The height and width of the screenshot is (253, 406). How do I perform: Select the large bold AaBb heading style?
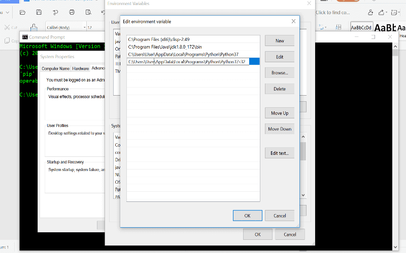pos(385,27)
